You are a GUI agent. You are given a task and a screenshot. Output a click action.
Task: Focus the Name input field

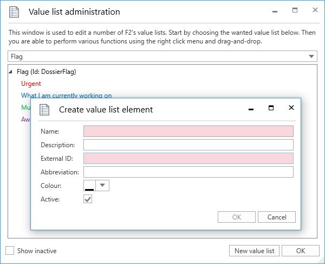pos(188,131)
